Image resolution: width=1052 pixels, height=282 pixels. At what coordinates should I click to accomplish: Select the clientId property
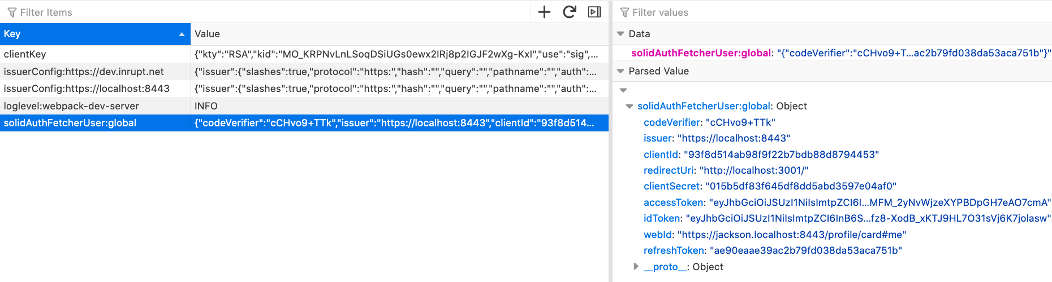click(662, 155)
